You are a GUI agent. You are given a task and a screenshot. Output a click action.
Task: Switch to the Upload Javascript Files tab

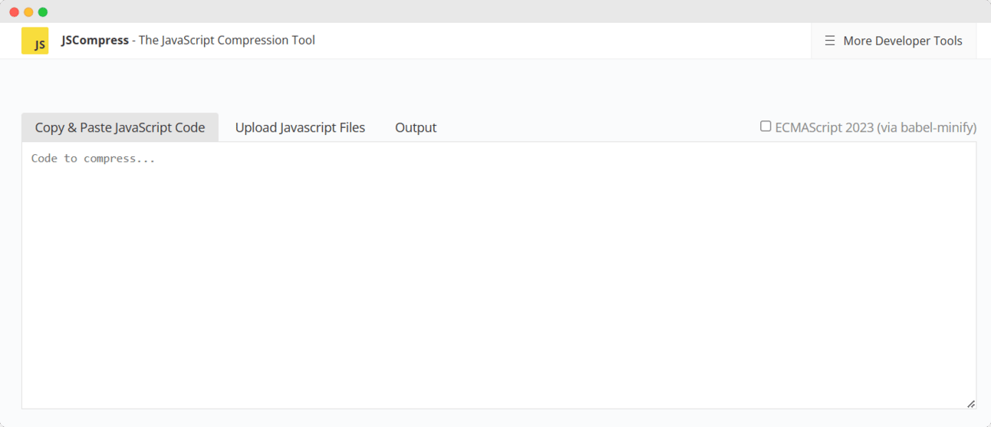tap(300, 127)
